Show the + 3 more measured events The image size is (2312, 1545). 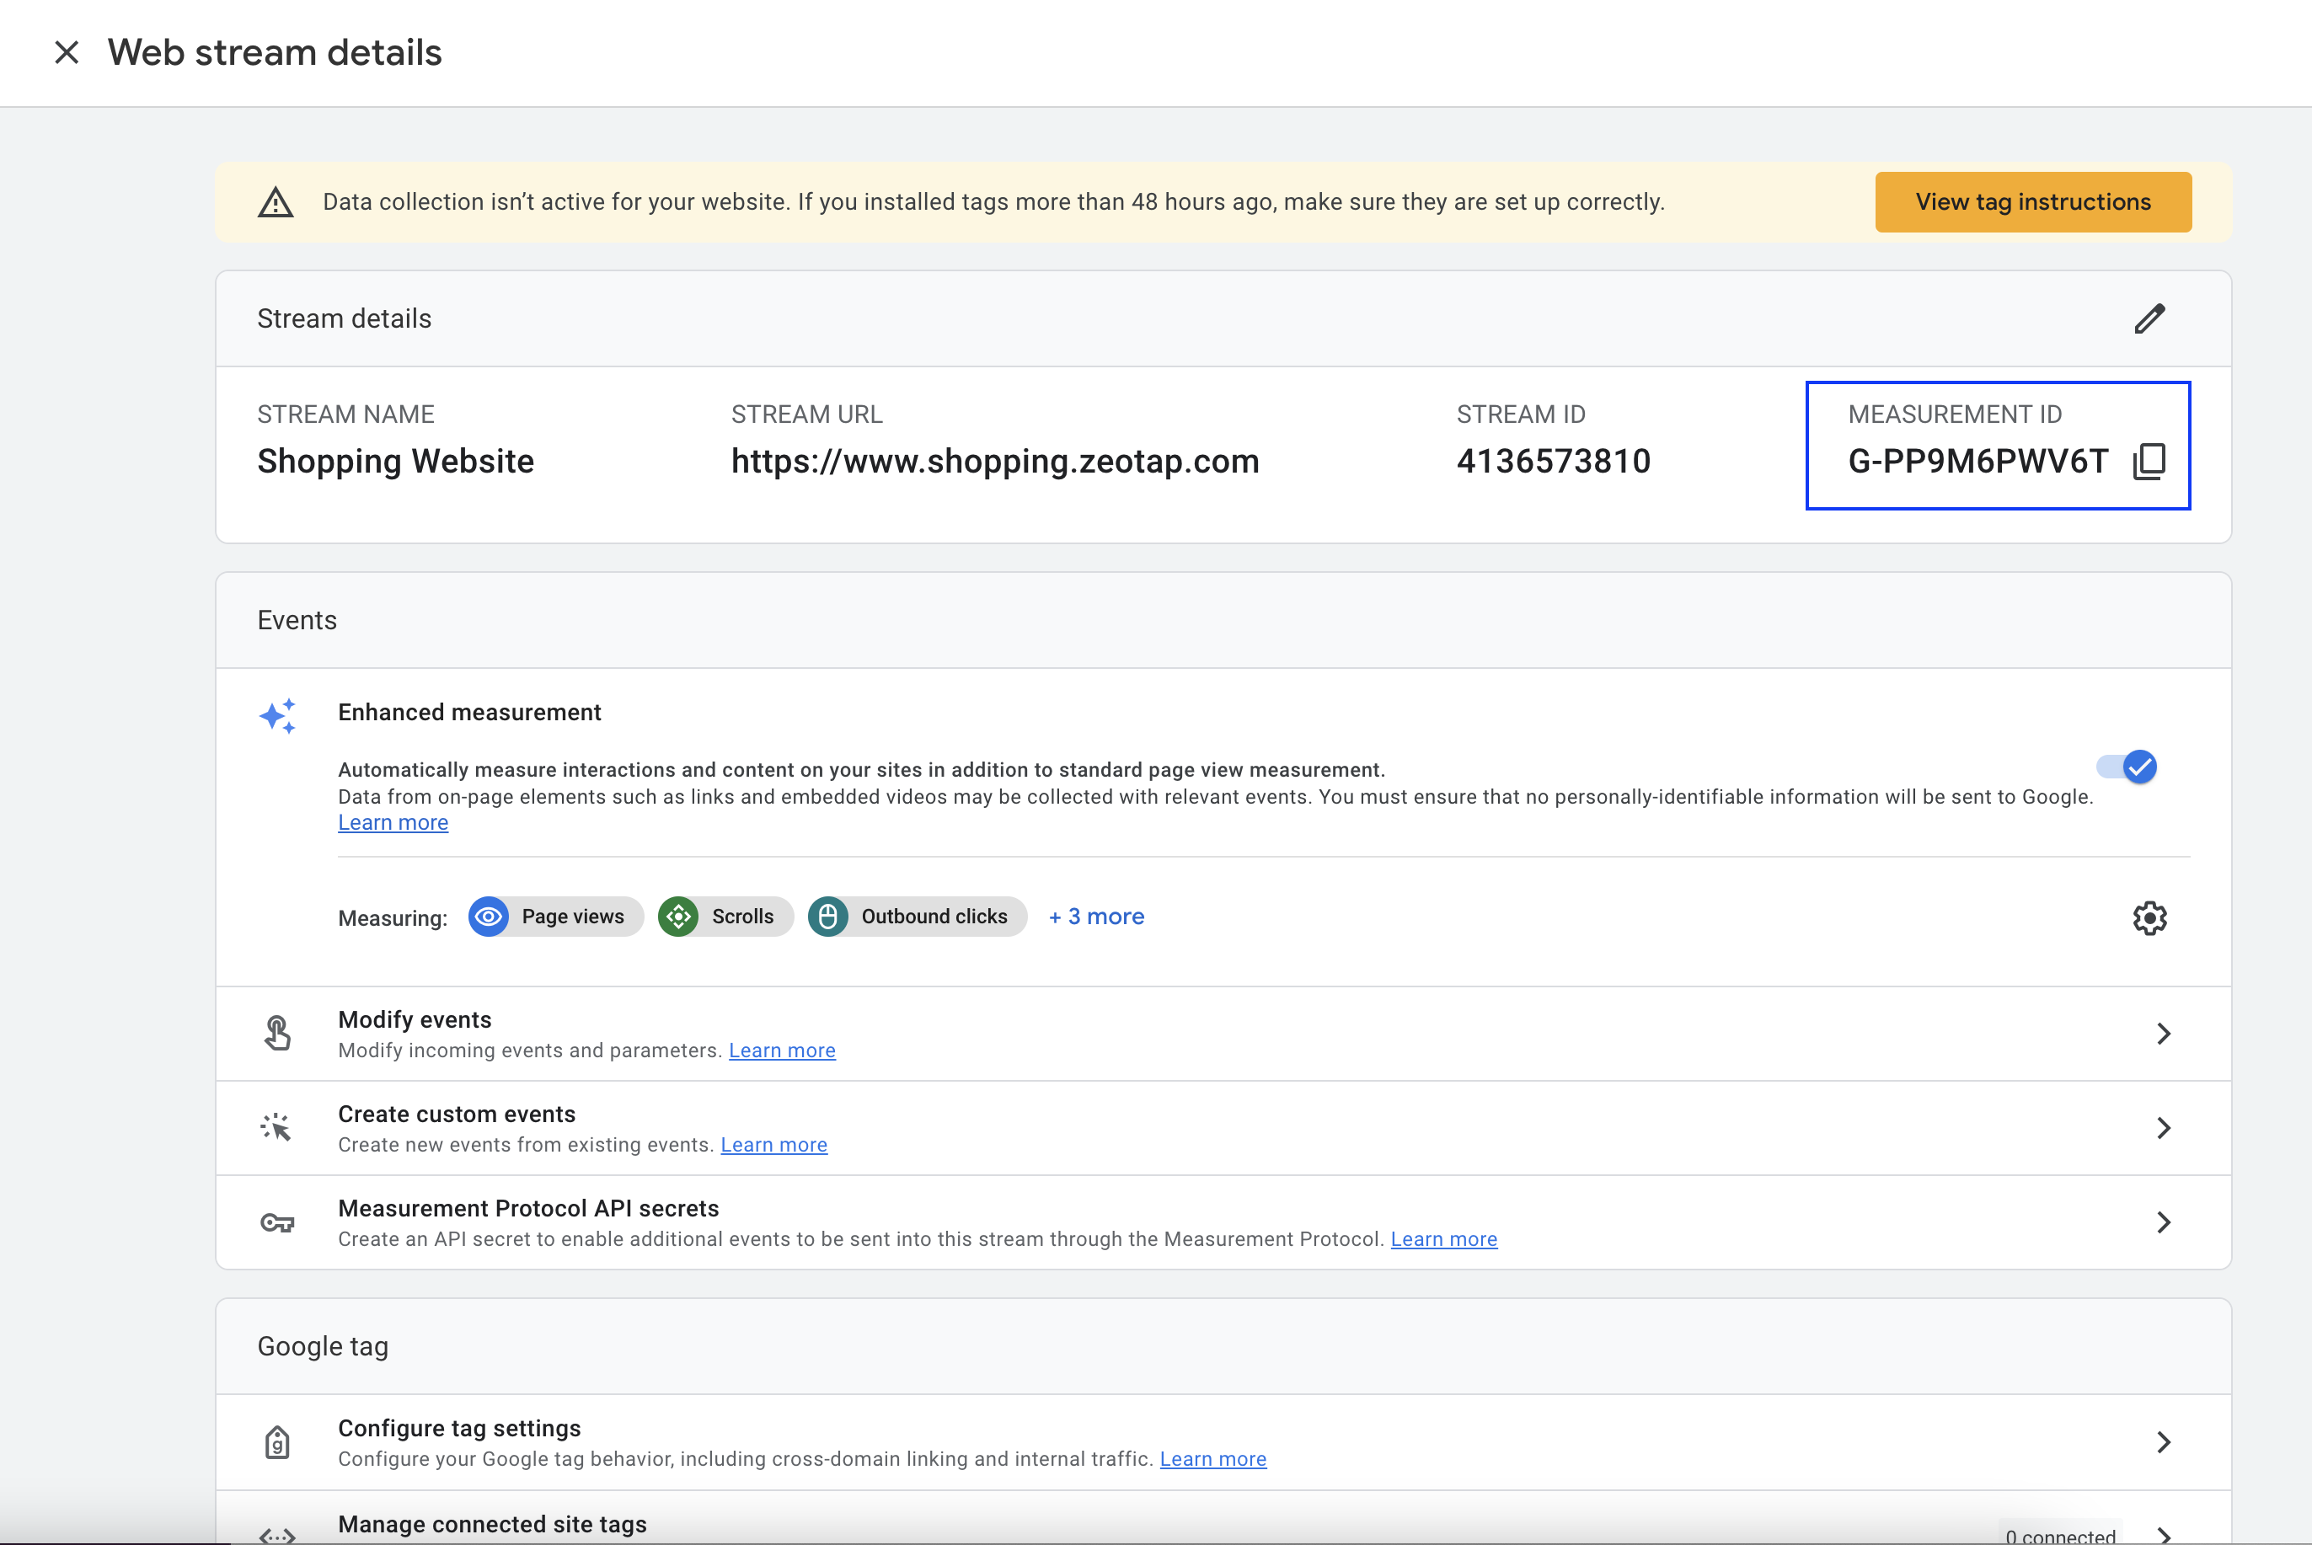(1096, 917)
